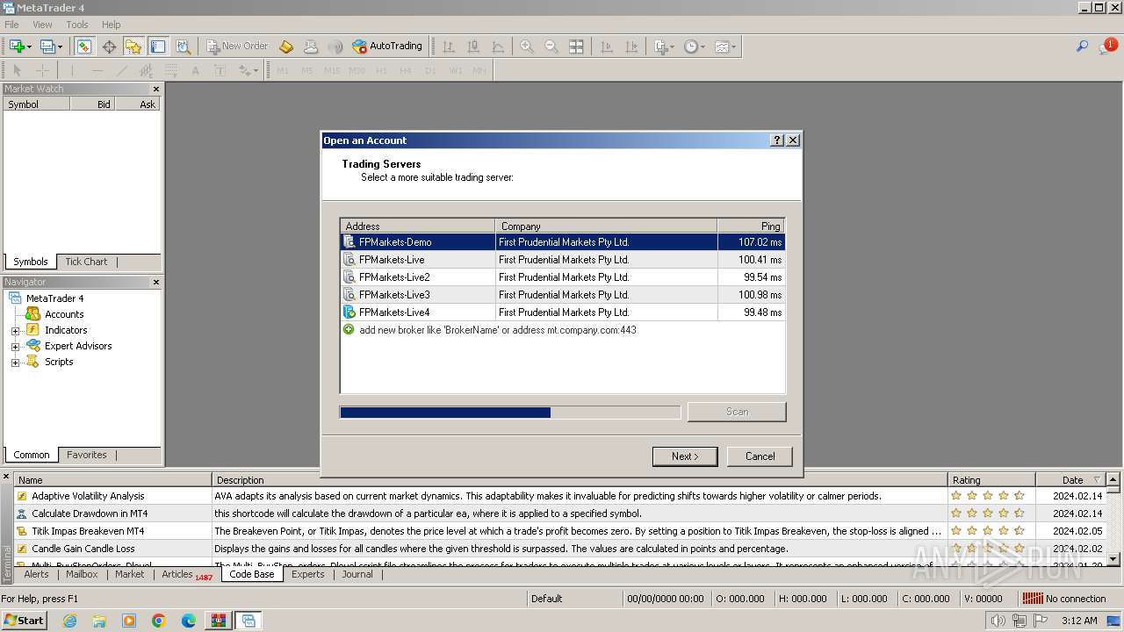Open the Templates dropdown icon
The height and width of the screenshot is (632, 1124).
725,47
